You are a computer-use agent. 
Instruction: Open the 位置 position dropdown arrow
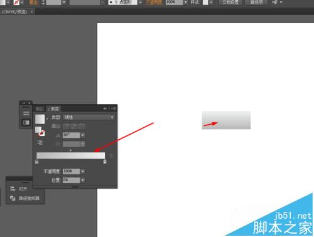pos(83,180)
